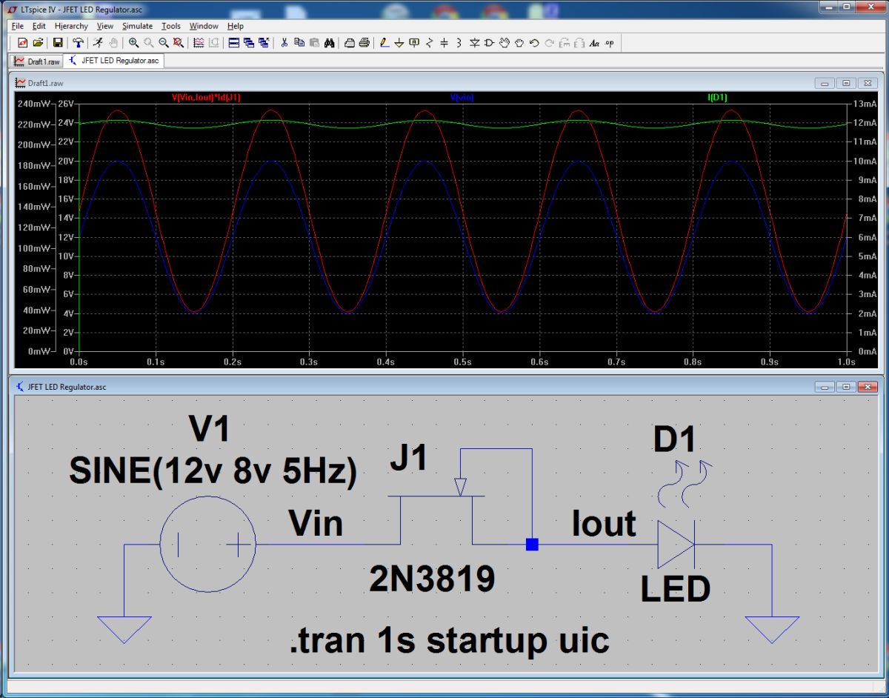Select the Cut scissors tool
The height and width of the screenshot is (698, 889).
click(284, 43)
